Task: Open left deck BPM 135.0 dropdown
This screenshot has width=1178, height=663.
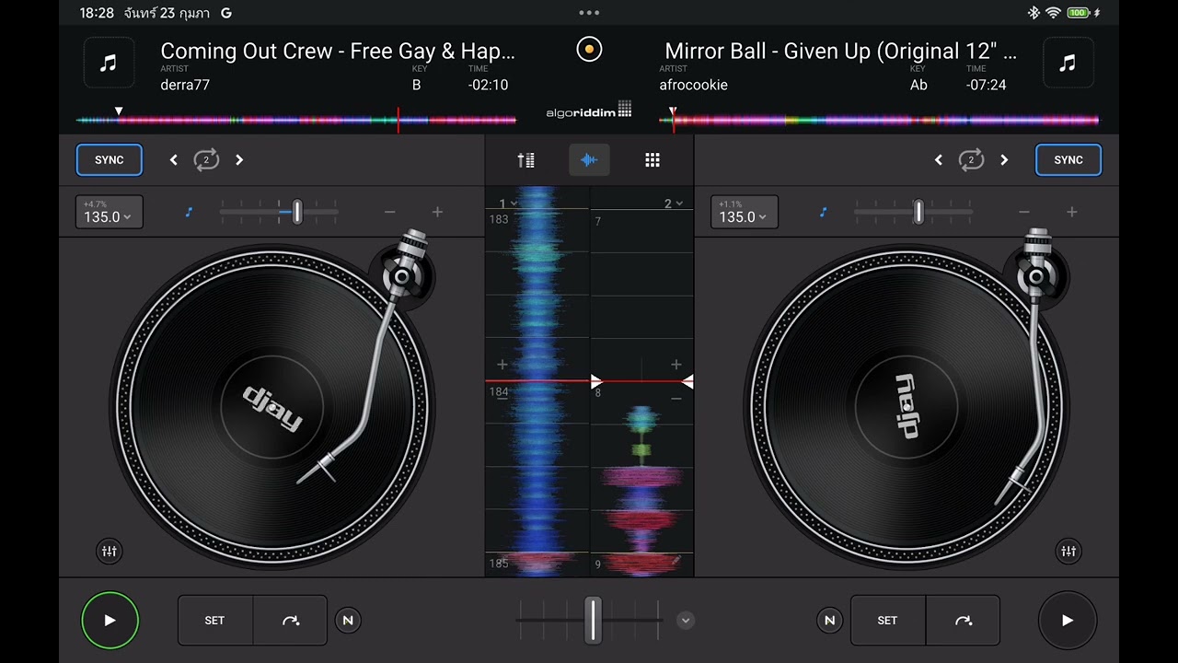Action: (109, 212)
